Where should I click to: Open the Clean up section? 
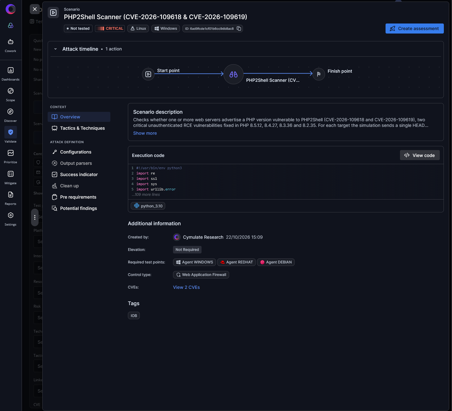[79, 186]
